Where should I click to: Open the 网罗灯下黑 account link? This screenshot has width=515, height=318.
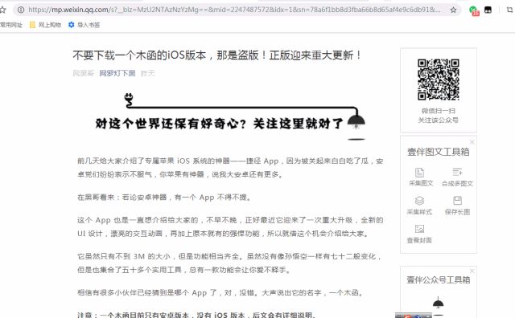point(117,73)
